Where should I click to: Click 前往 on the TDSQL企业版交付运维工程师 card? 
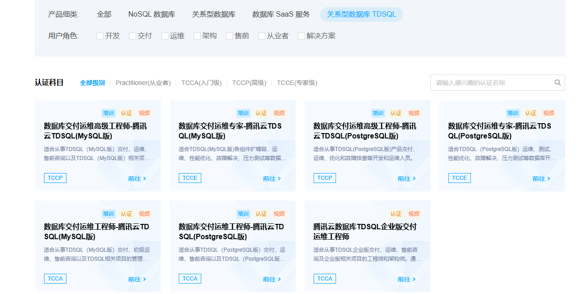coord(407,278)
